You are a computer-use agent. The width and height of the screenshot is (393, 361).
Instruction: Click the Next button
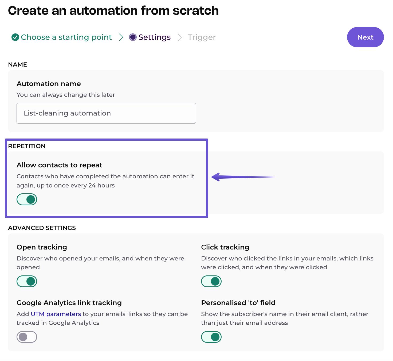point(365,37)
